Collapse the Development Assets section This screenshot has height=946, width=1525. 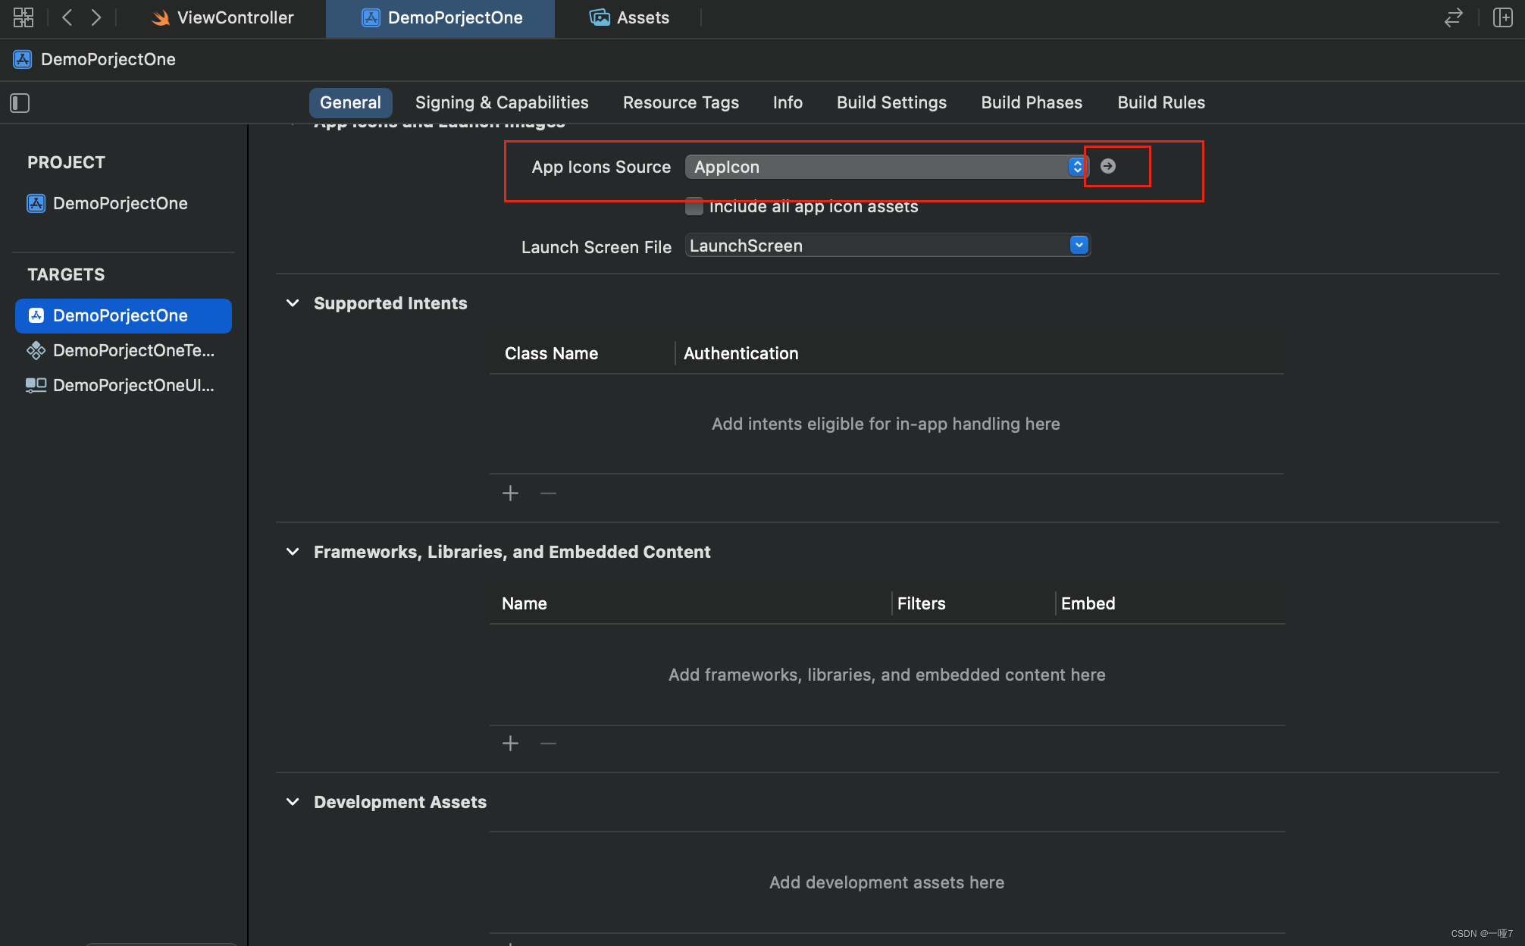293,802
